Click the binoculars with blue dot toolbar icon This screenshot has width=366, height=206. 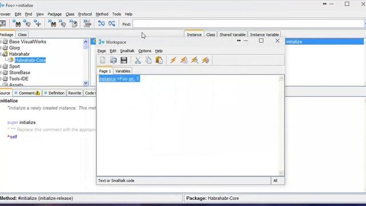[17, 23]
